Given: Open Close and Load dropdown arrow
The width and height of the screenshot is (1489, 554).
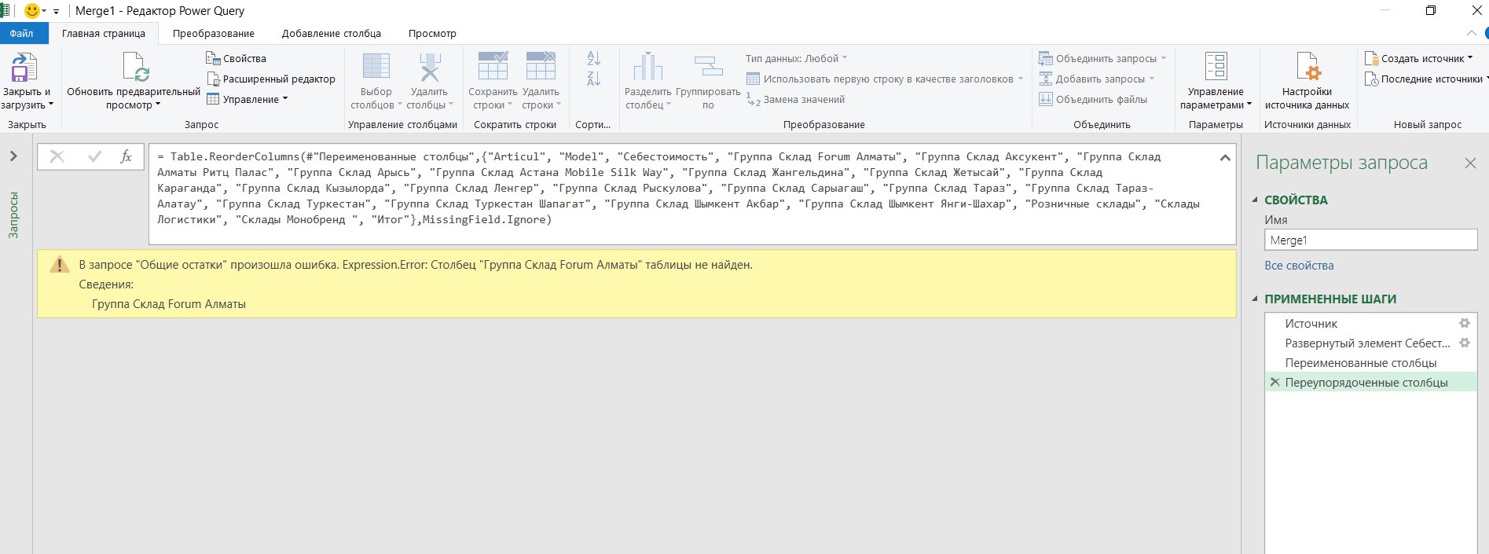Looking at the screenshot, I should [51, 105].
